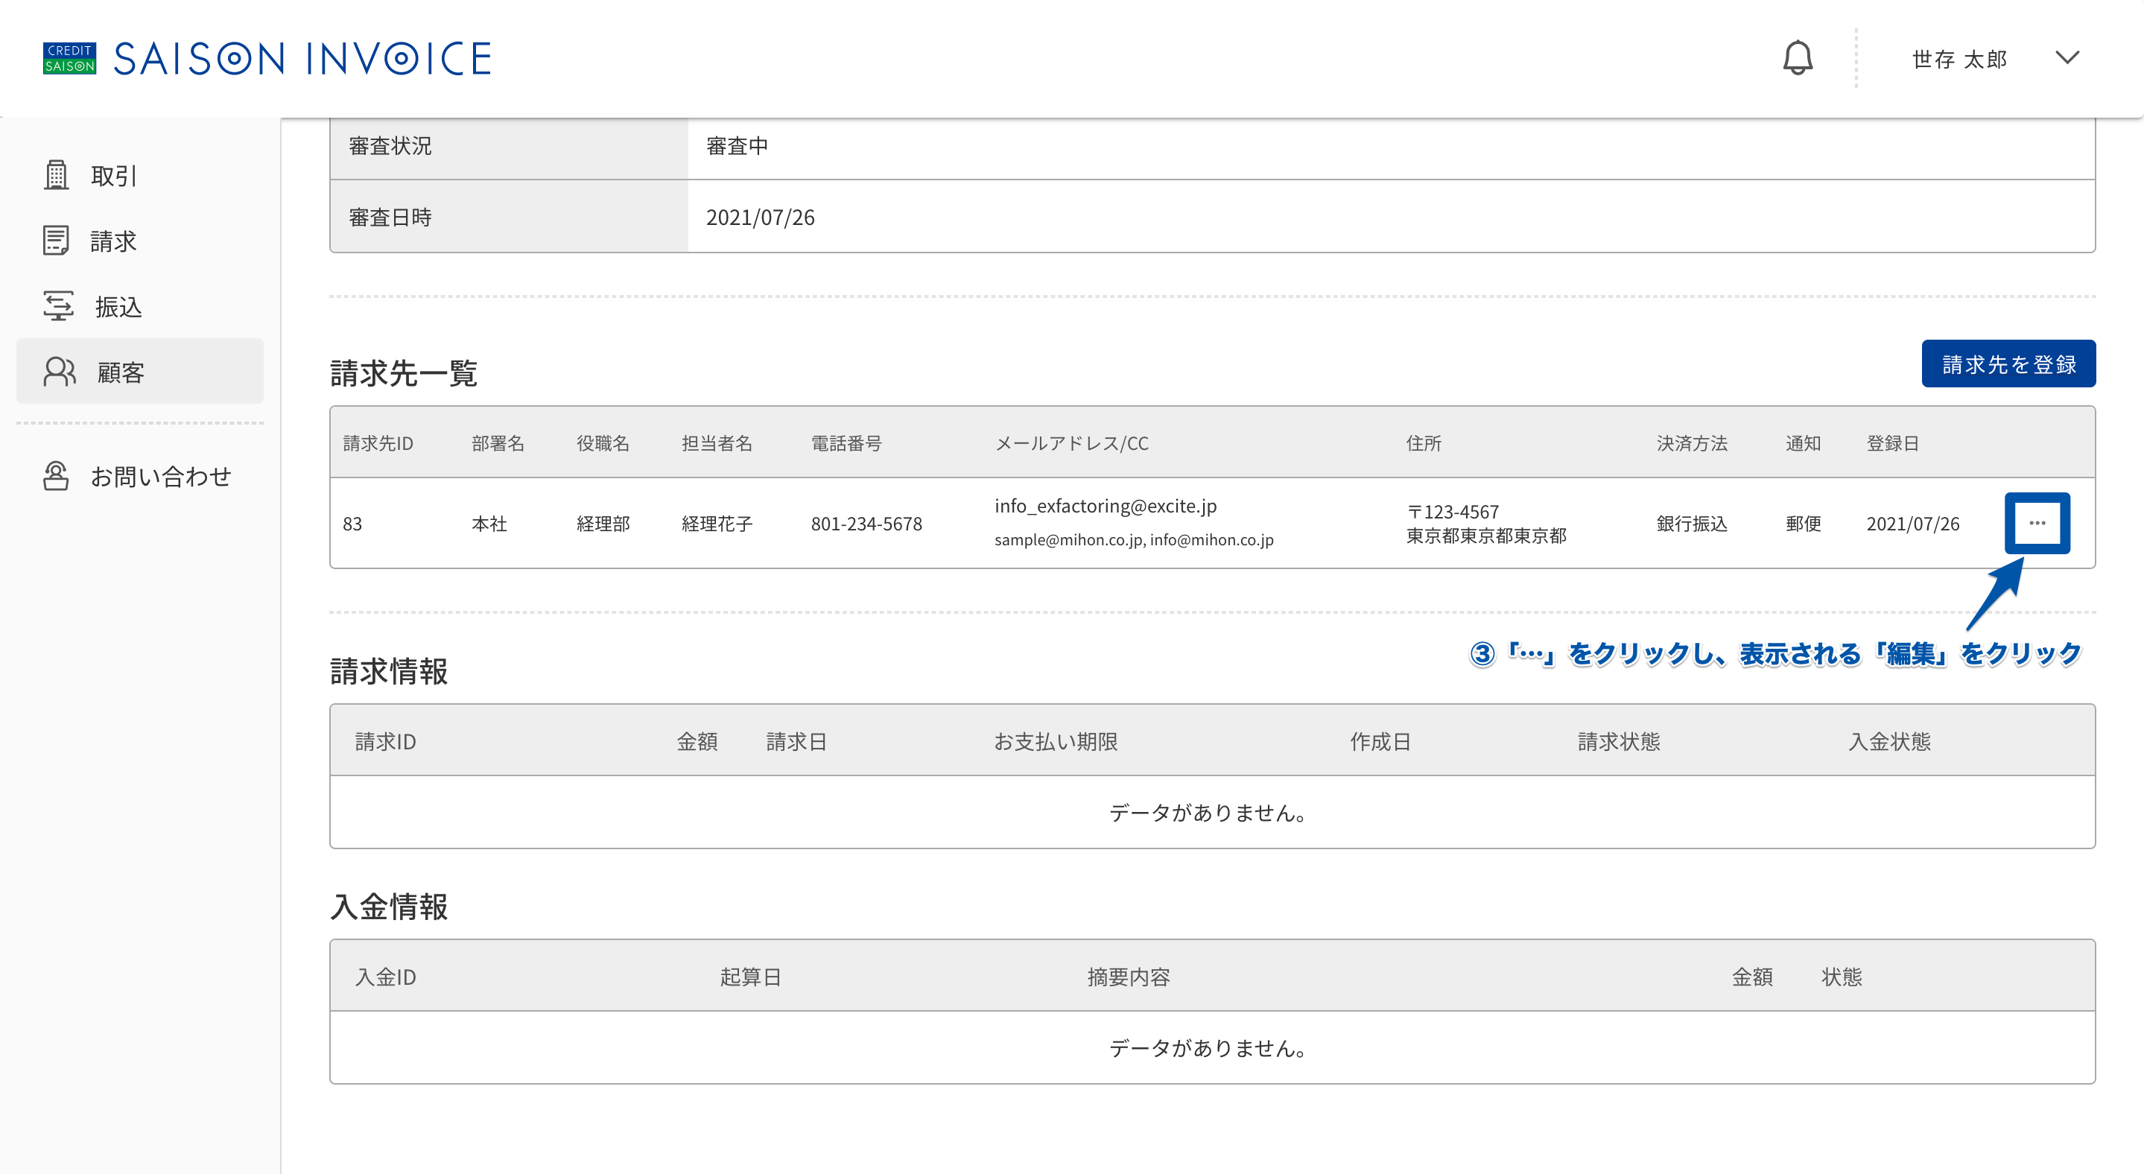Click the user name 世存 太郎

1959,59
